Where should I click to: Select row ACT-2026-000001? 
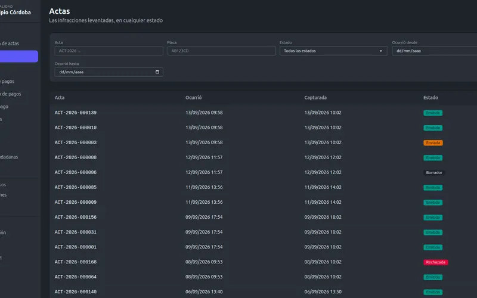point(263,247)
